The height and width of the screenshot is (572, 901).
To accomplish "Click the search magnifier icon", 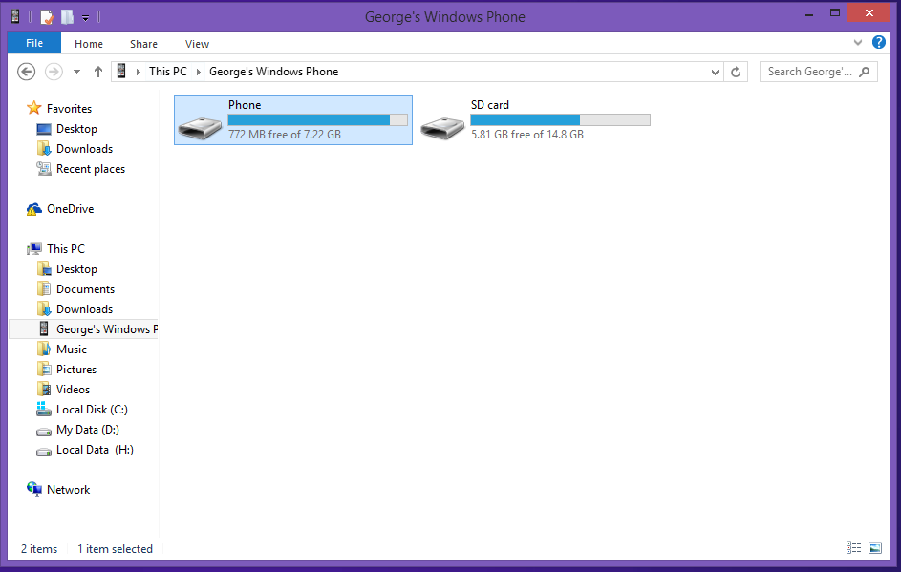I will pyautogui.click(x=865, y=72).
